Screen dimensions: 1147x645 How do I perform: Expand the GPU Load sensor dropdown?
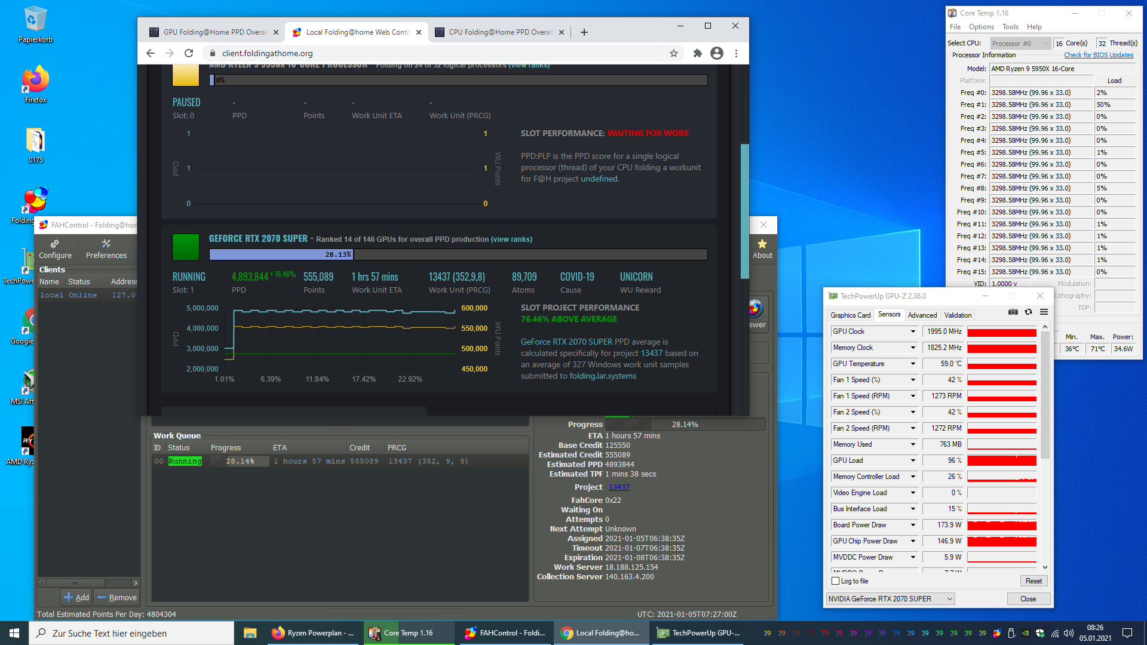[x=913, y=460]
